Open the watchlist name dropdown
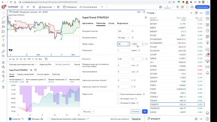Image resolution: width=217 pixels, height=122 pixels. pyautogui.click(x=152, y=13)
